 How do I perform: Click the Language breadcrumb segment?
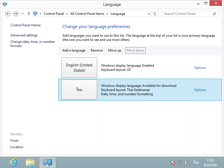(118, 14)
